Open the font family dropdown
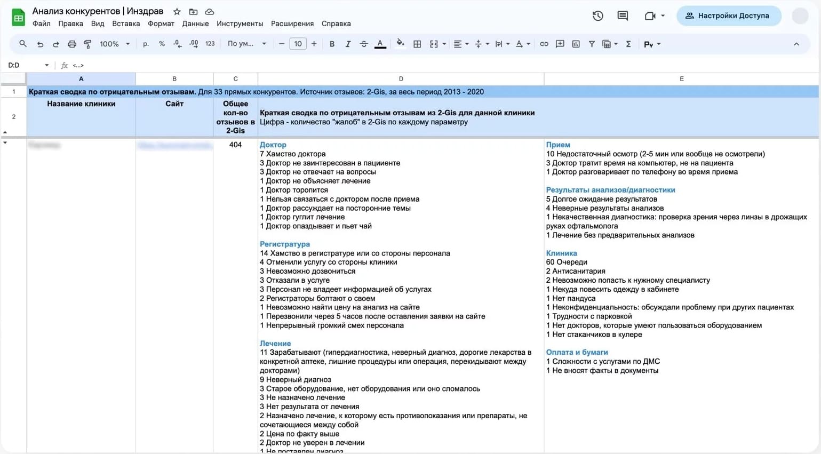This screenshot has height=454, width=821. click(x=246, y=44)
